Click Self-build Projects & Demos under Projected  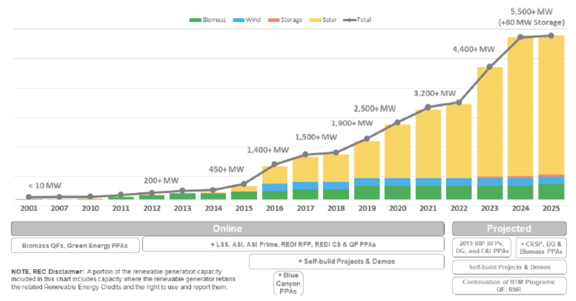click(x=509, y=267)
